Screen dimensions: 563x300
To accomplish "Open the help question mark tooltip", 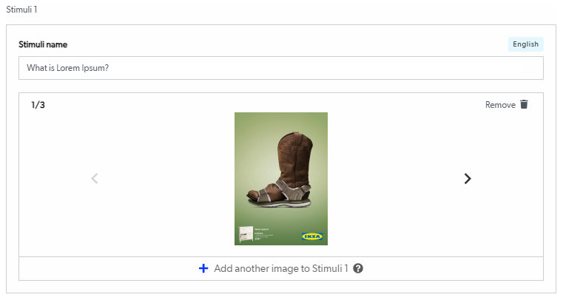I will tap(358, 268).
